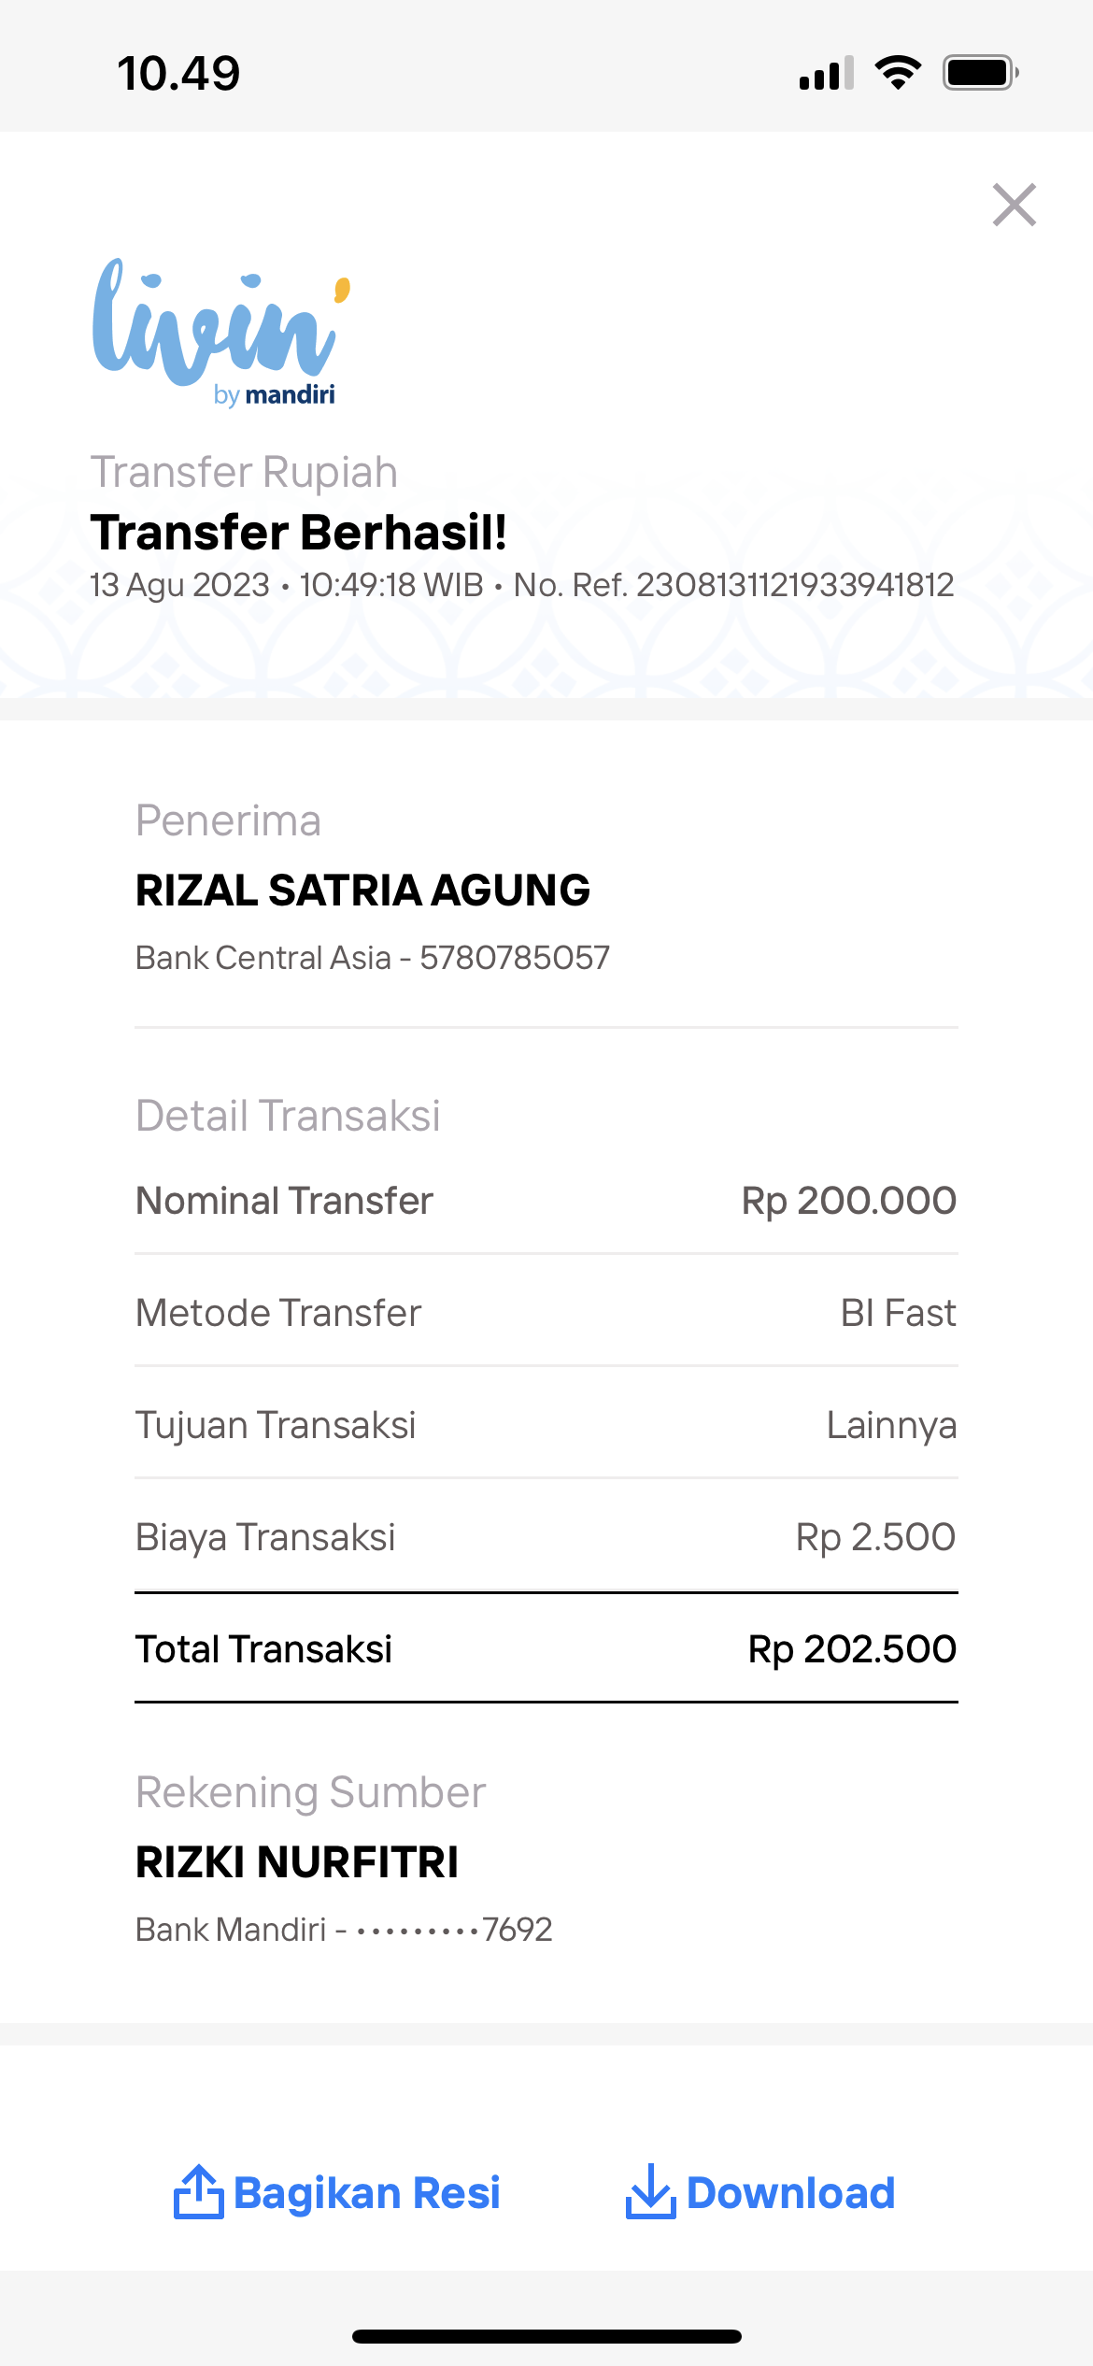Tap the home indicator bar

pos(546,2336)
